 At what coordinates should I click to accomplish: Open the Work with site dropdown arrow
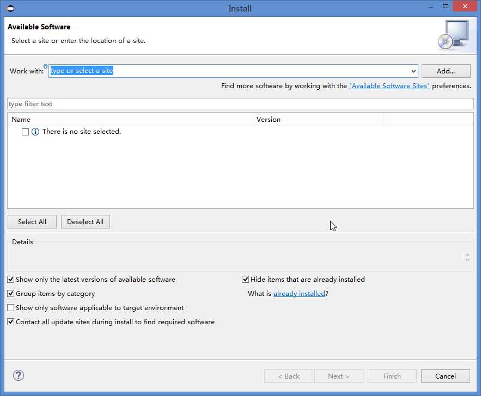[x=413, y=71]
